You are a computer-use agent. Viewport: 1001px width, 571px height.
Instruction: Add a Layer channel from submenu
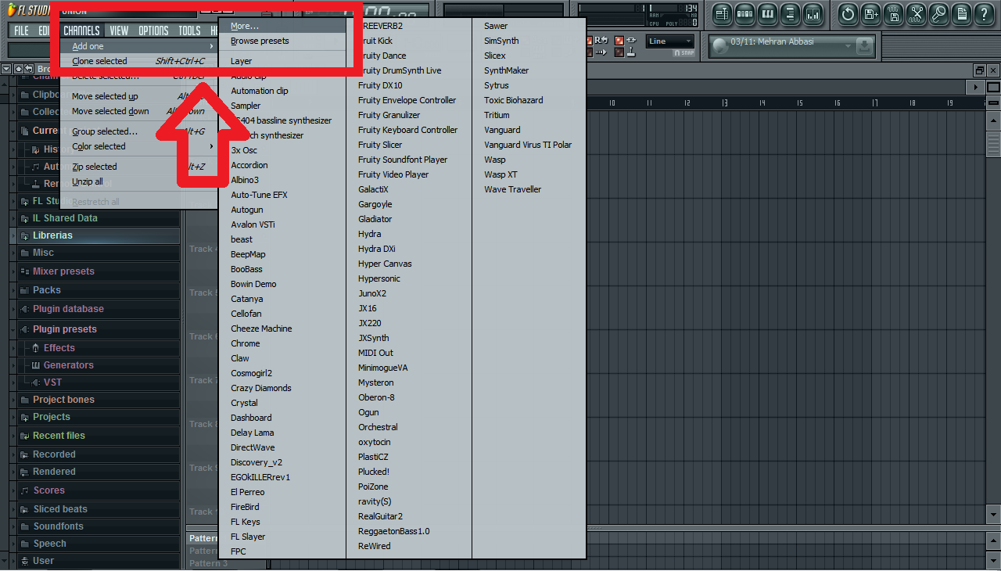[282, 61]
